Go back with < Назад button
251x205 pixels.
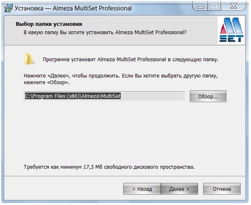pos(142,189)
